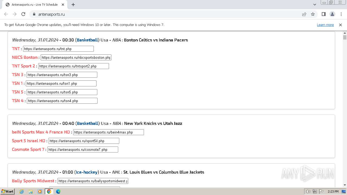Close the Antenasports.ru tab
Screen dimensions: 347x195
pyautogui.click(x=63, y=5)
